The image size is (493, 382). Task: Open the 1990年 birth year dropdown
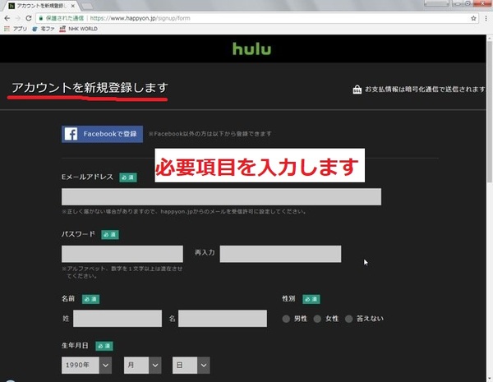coord(86,365)
